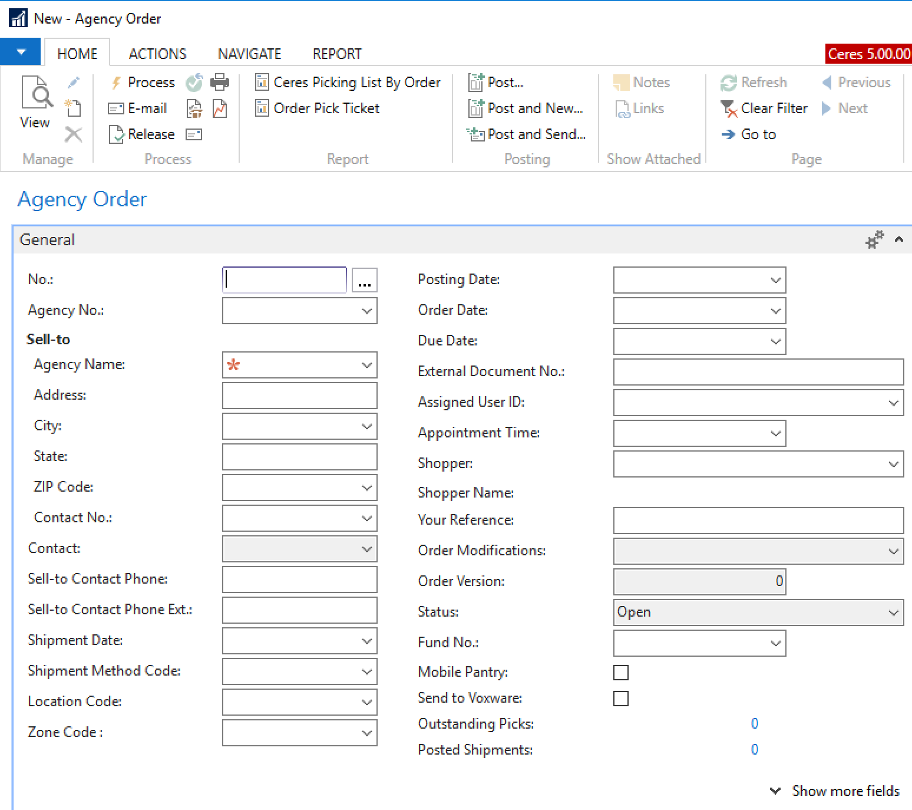Open the Agency No. dropdown
This screenshot has width=912, height=810.
pyautogui.click(x=366, y=311)
